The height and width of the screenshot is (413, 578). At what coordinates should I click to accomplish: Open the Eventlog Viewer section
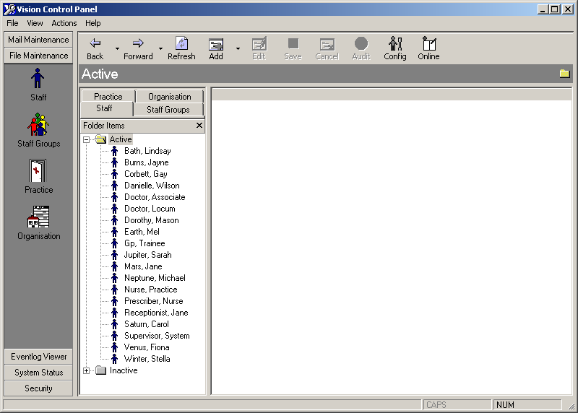[x=38, y=357]
